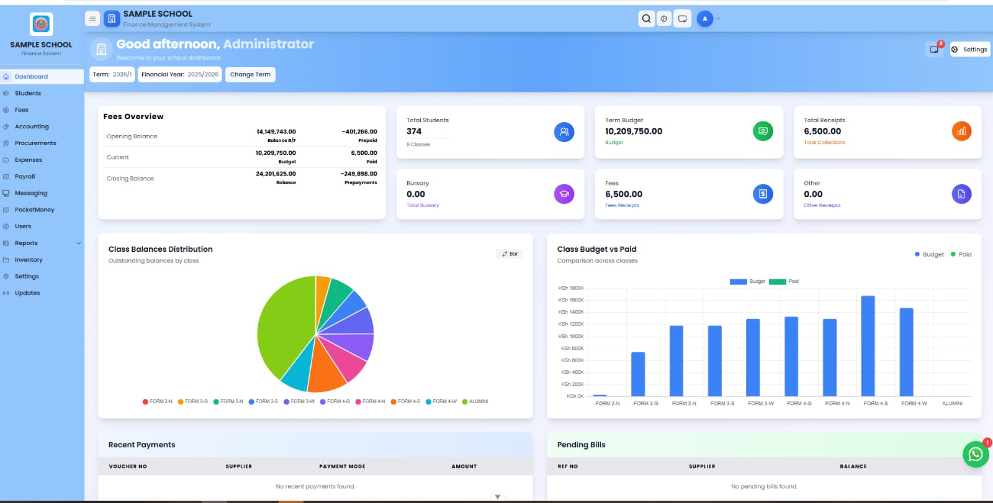Viewport: 993px width, 503px height.
Task: Open Reports in the sidebar
Action: click(42, 243)
